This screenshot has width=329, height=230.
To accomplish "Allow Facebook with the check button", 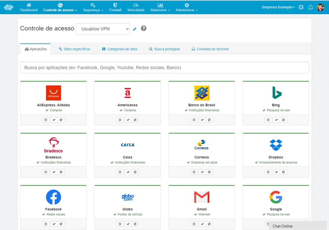I will click(54, 224).
